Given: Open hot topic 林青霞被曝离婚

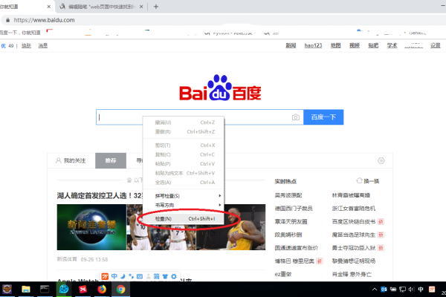Looking at the screenshot, I should [x=351, y=195].
